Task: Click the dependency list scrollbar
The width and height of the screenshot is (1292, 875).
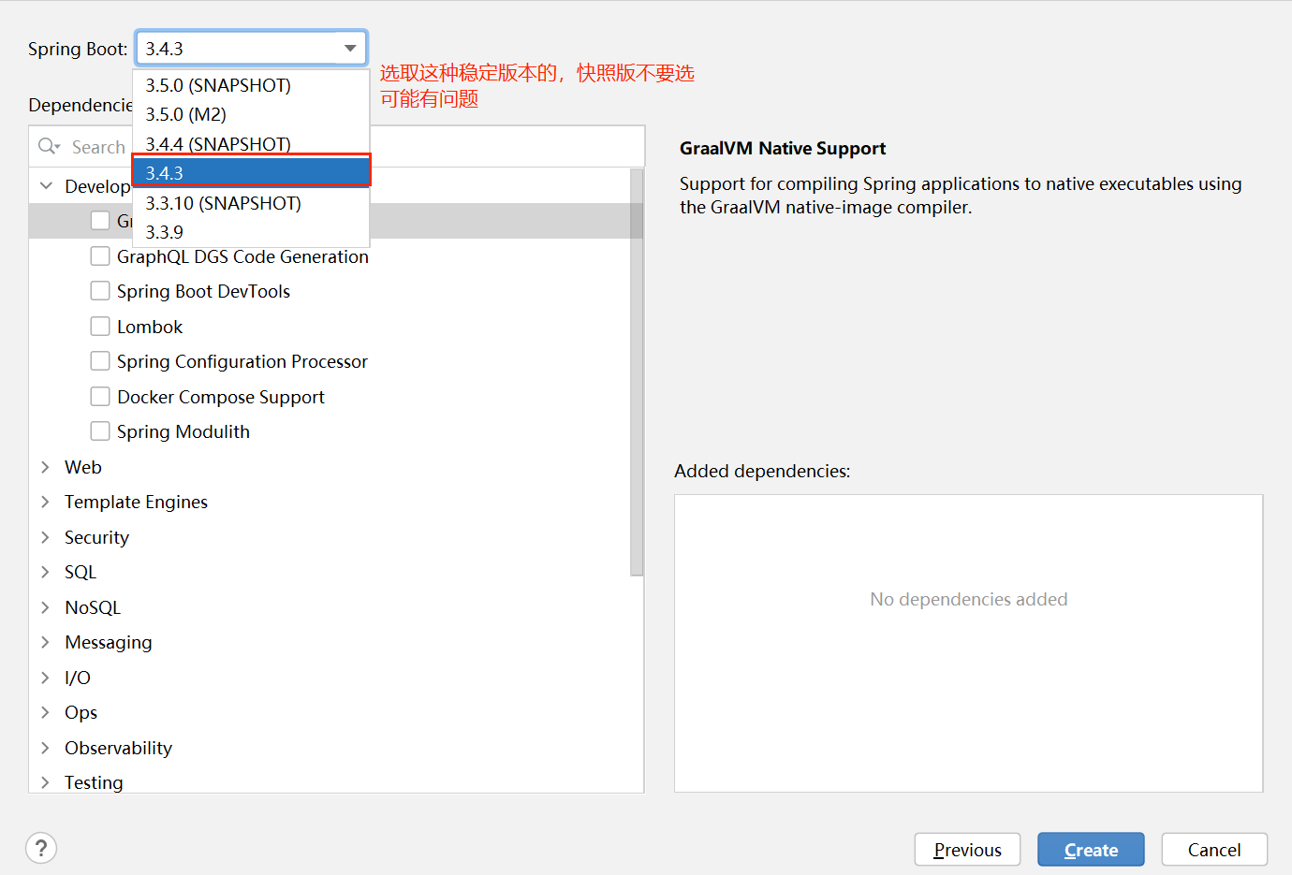Action: click(x=637, y=372)
